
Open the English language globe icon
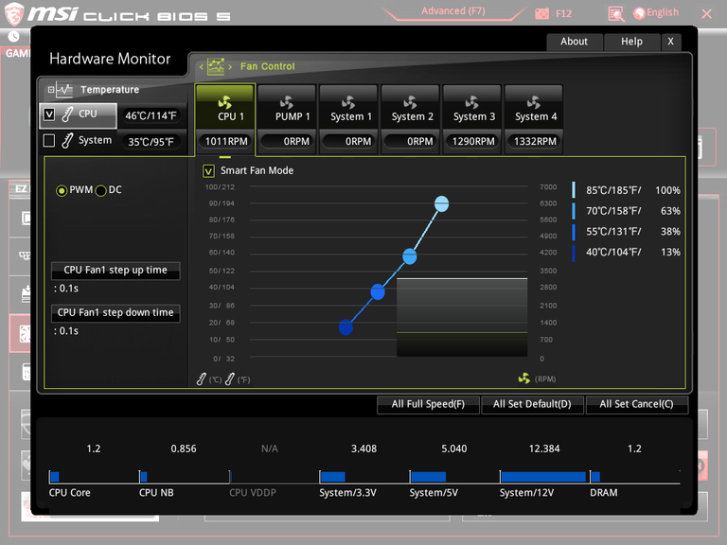639,13
